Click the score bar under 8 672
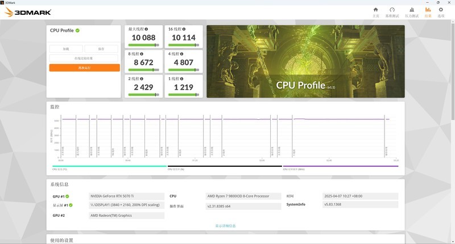 (144, 70)
